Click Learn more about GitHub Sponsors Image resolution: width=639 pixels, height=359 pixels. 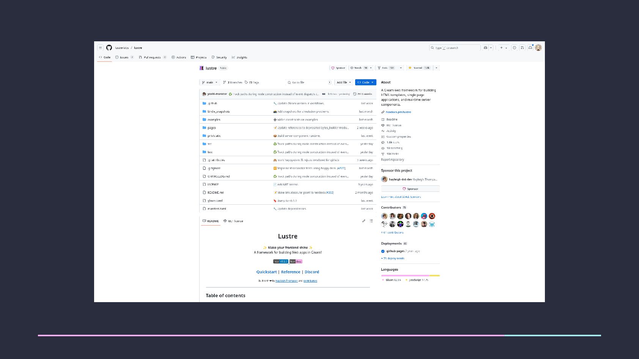pos(401,197)
